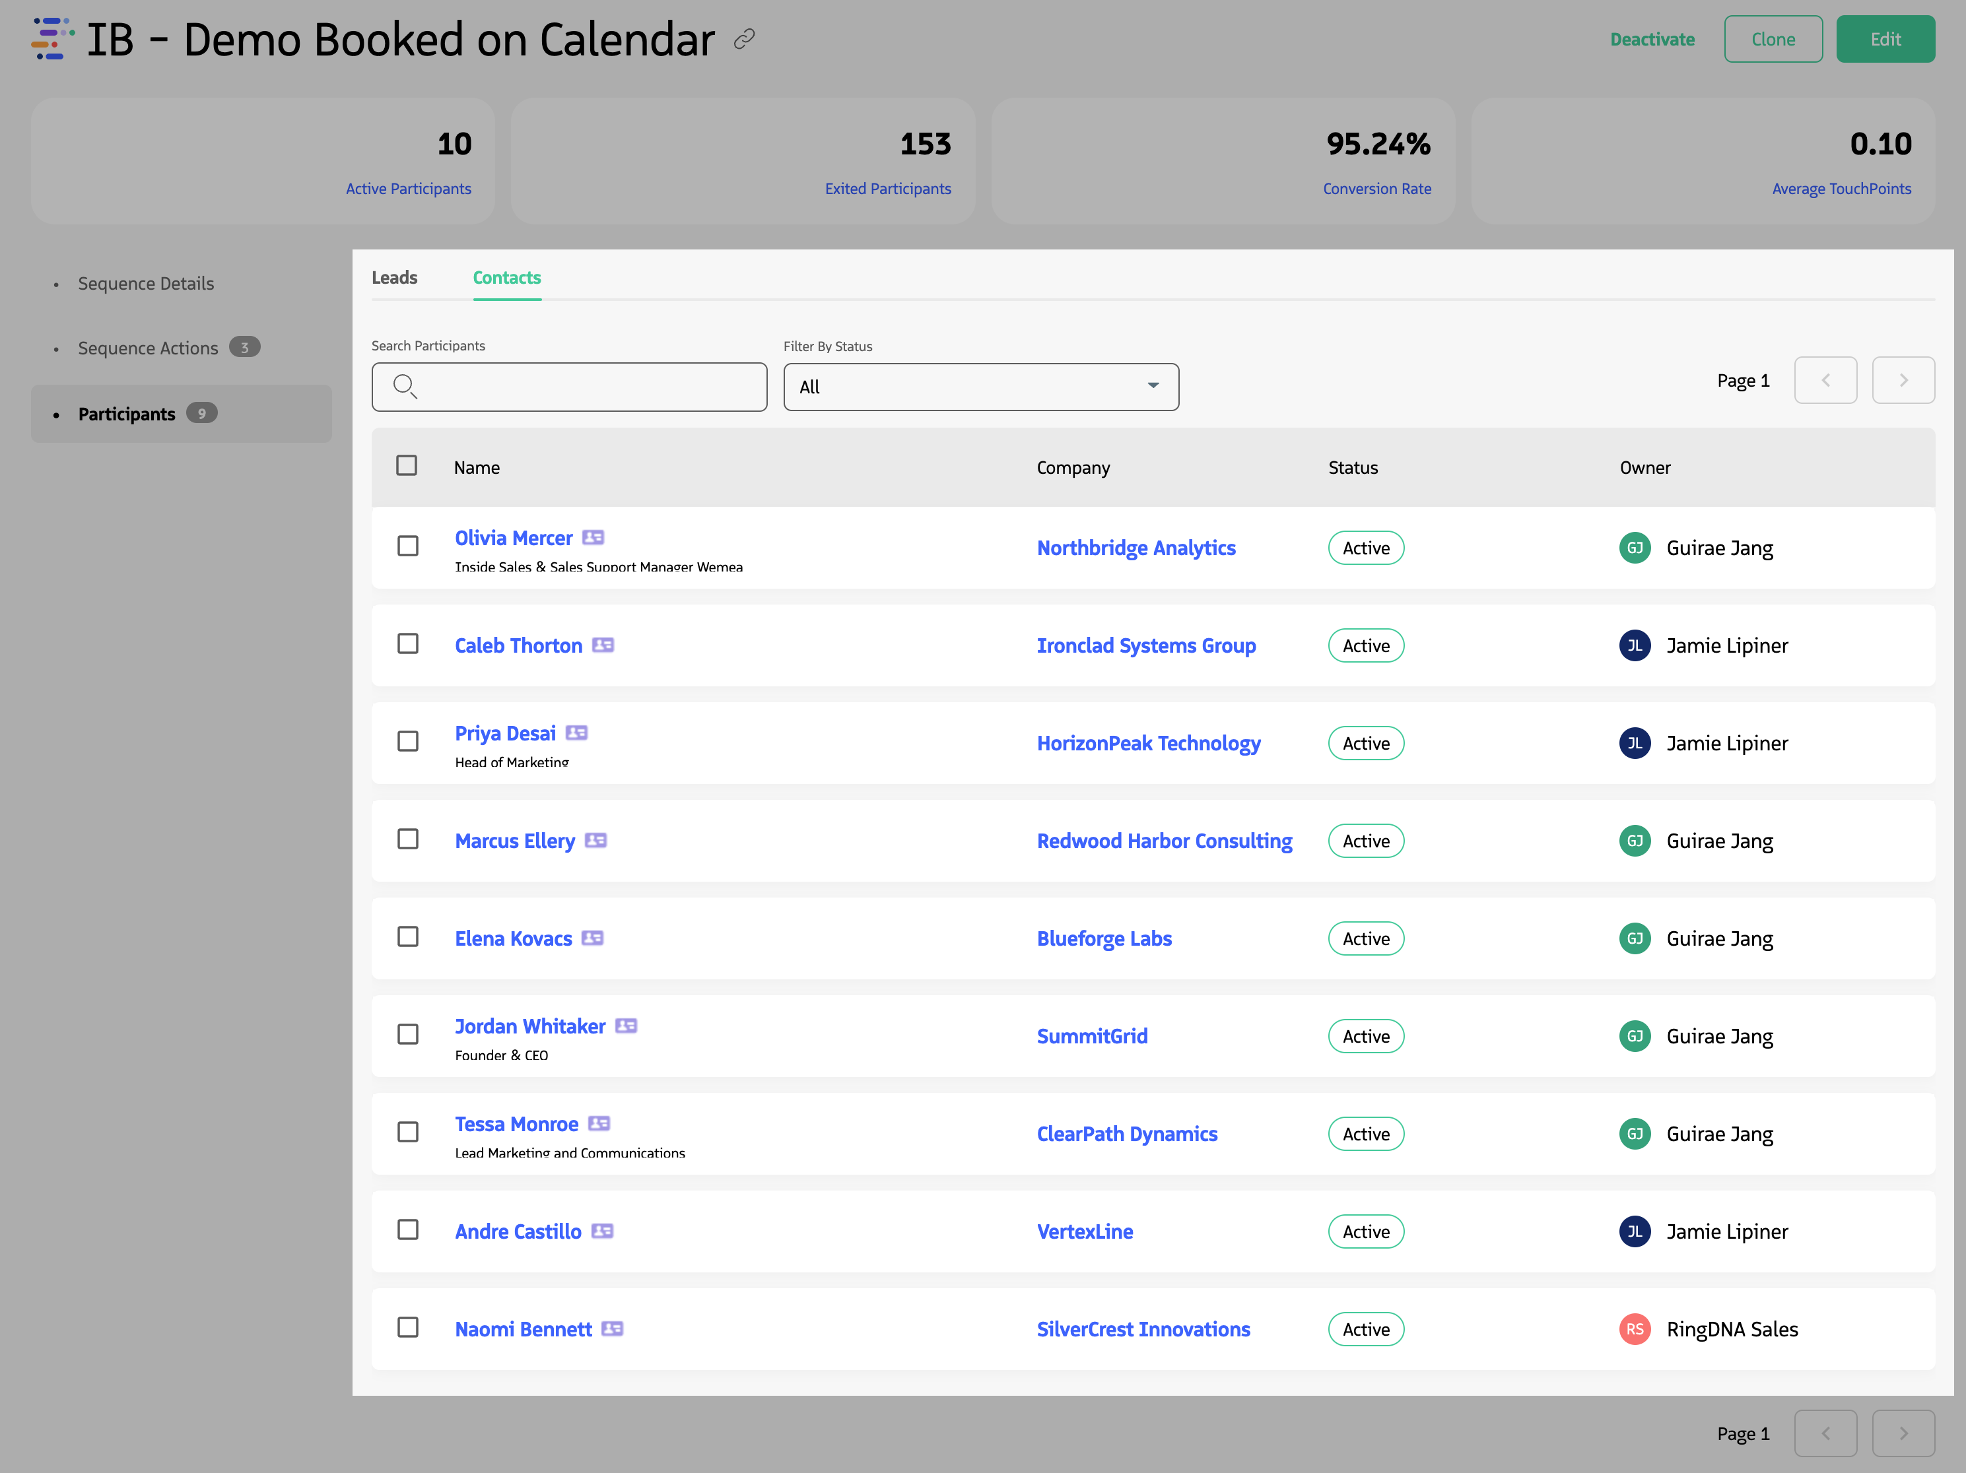Click the search magnifier in Search Participants
1966x1473 pixels.
pyautogui.click(x=406, y=387)
